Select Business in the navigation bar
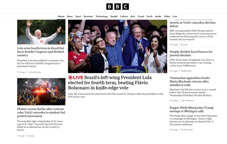Image resolution: width=227 pixels, height=144 pixels. [x=88, y=17]
